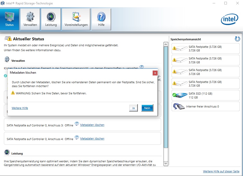This screenshot has height=176, width=243.
Task: Maximize the Intel Rapid Storage window
Action: tap(226, 3)
